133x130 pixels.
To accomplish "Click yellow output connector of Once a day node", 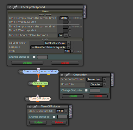I will 43,86.
